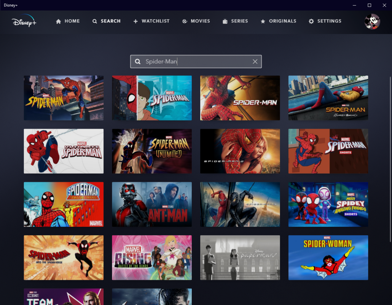This screenshot has width=392, height=305.
Task: Click the gear icon beside Settings
Action: pyautogui.click(x=311, y=21)
